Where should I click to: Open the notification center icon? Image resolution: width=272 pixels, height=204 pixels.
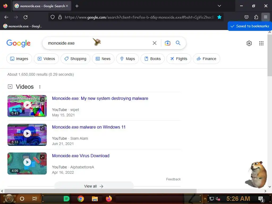(261, 199)
